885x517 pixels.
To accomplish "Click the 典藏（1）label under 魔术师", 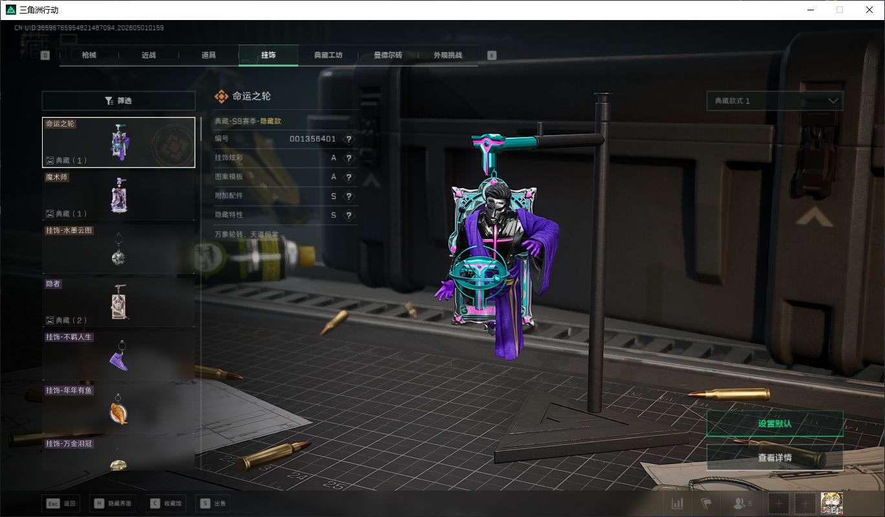I will (x=67, y=213).
